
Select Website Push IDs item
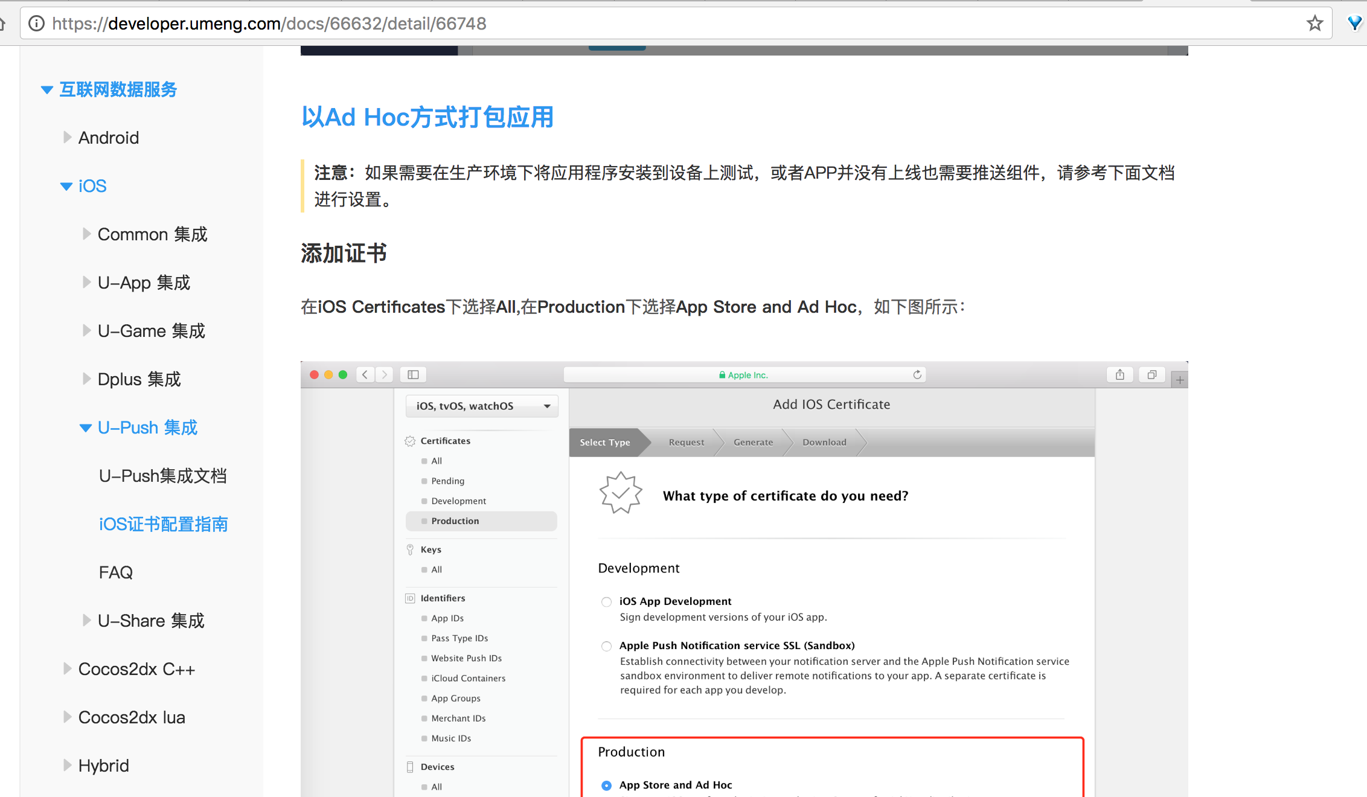[x=466, y=658]
